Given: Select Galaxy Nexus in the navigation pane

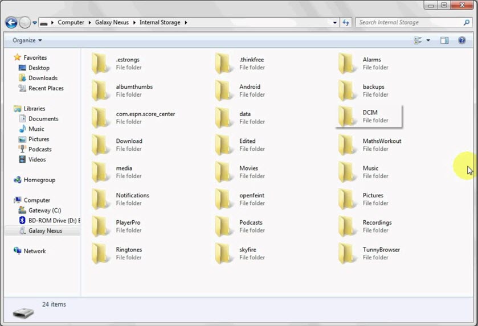Looking at the screenshot, I should (x=45, y=231).
